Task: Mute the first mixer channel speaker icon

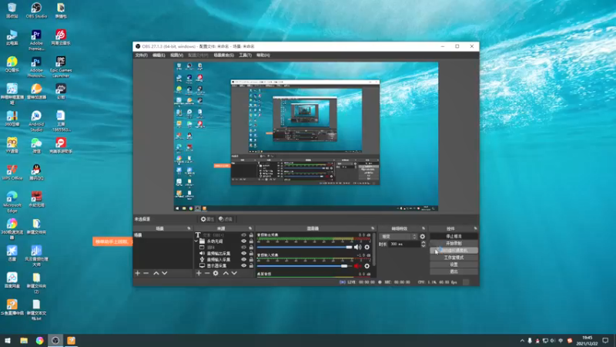Action: [x=357, y=247]
